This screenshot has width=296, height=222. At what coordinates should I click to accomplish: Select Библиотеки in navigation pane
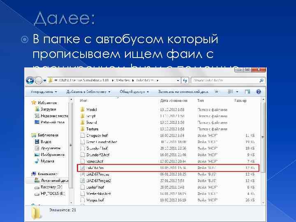pos(45,135)
